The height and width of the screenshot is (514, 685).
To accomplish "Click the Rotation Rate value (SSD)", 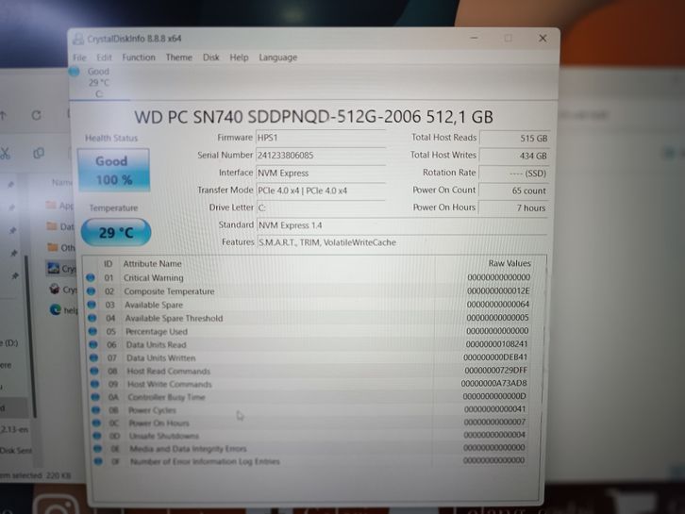I will (513, 174).
